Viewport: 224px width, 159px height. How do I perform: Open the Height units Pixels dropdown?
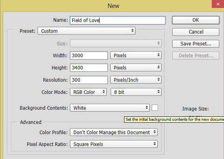(x=136, y=67)
